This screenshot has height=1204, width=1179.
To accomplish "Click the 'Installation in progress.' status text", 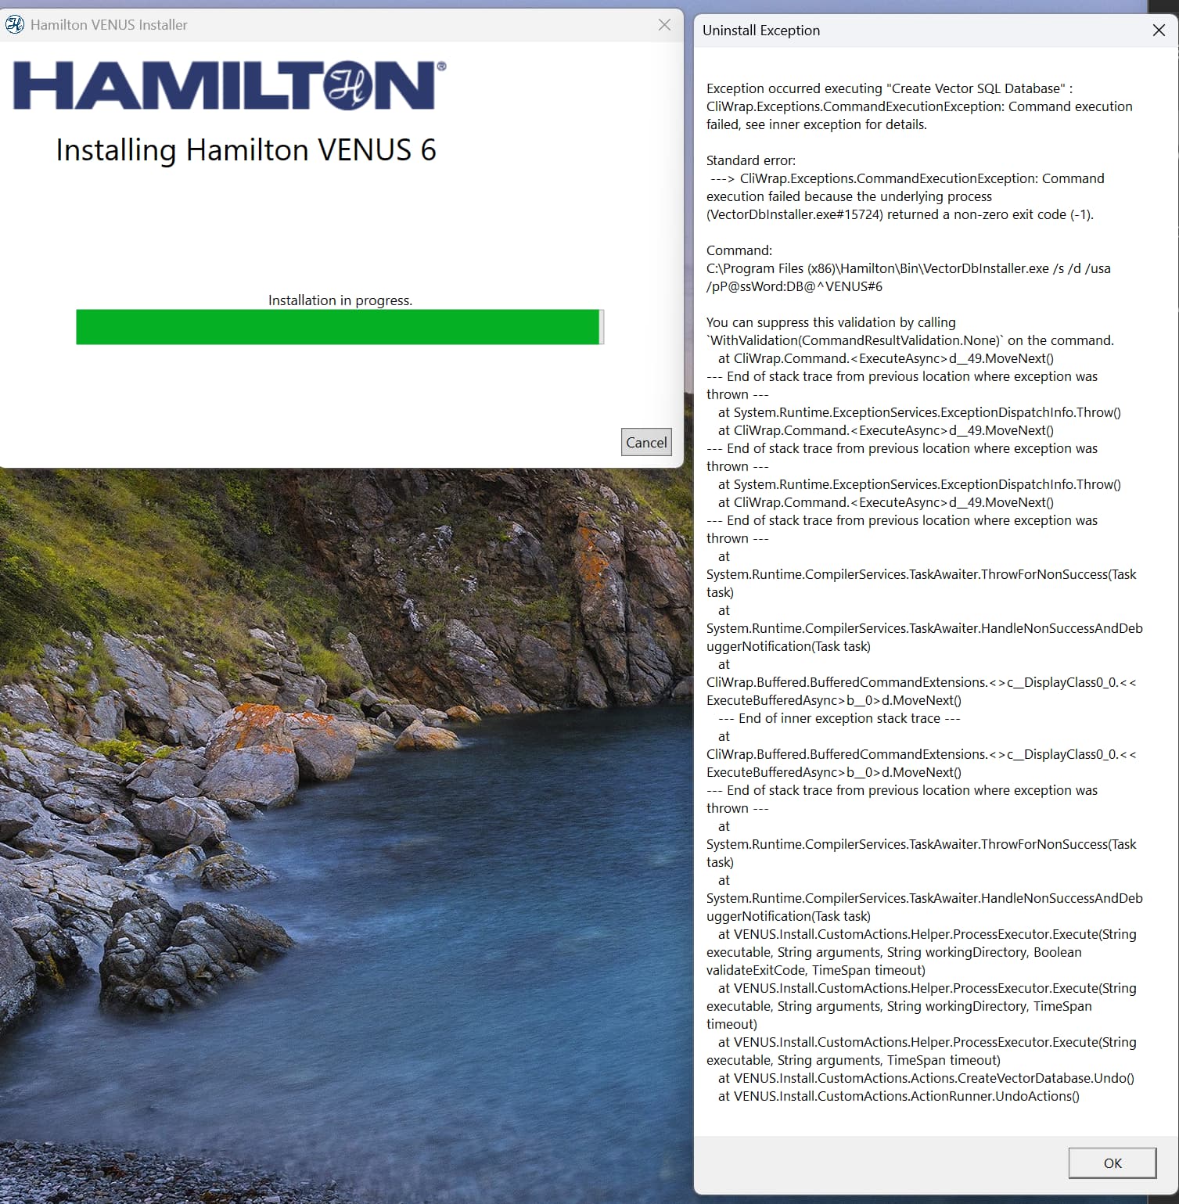I will pyautogui.click(x=340, y=300).
